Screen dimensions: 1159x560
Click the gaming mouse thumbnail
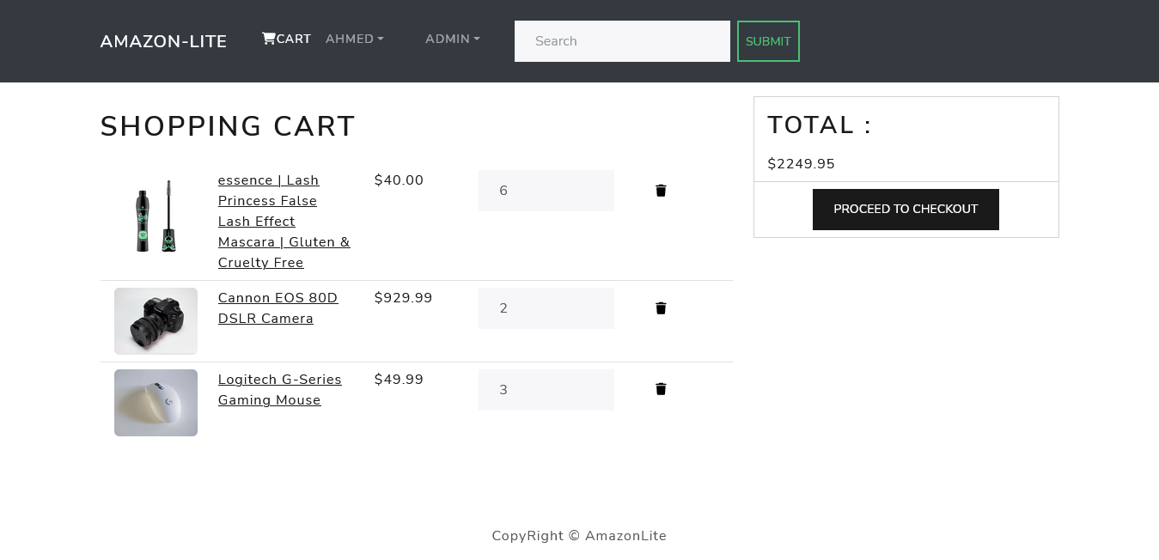(x=156, y=403)
